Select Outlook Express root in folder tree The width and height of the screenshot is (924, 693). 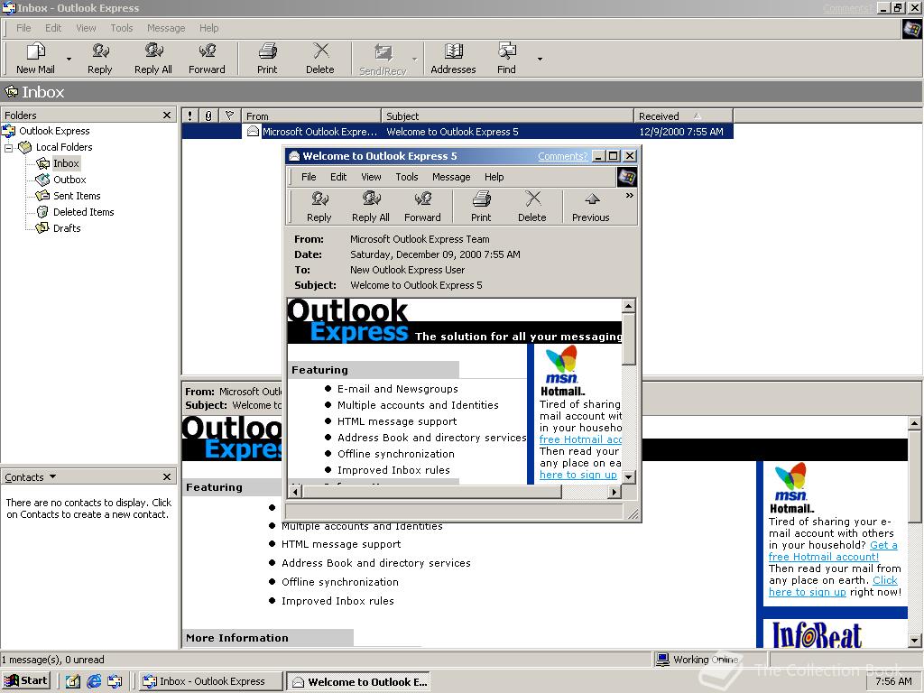pos(54,131)
